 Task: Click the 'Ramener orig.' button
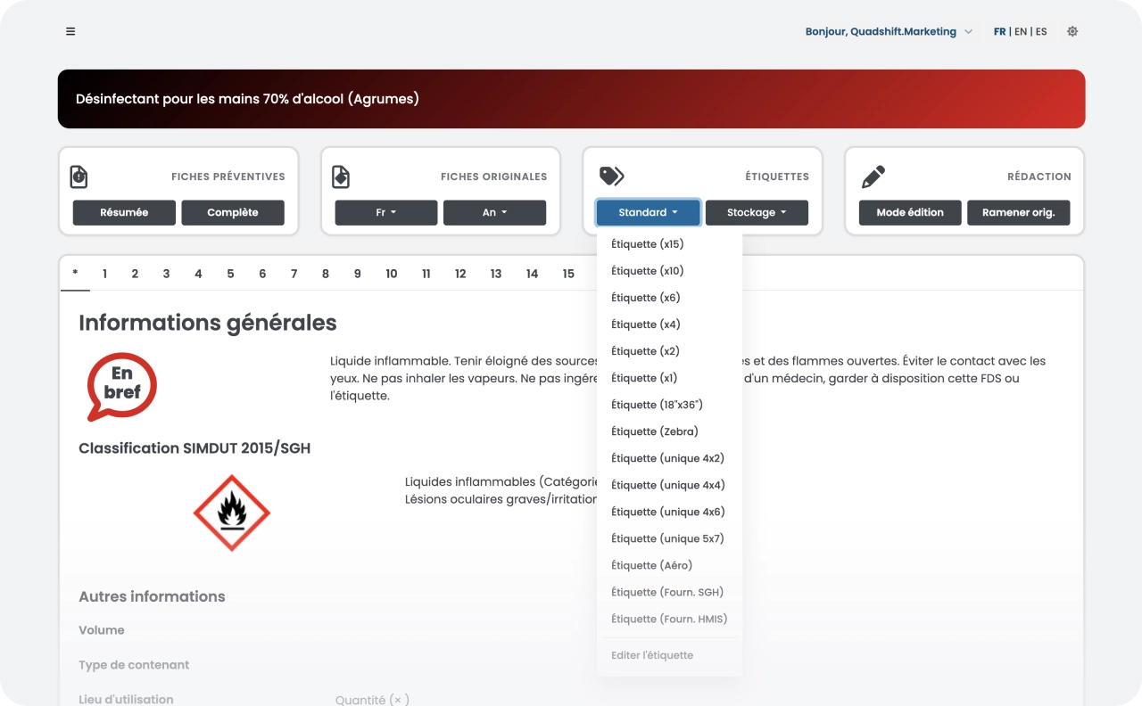tap(1019, 213)
